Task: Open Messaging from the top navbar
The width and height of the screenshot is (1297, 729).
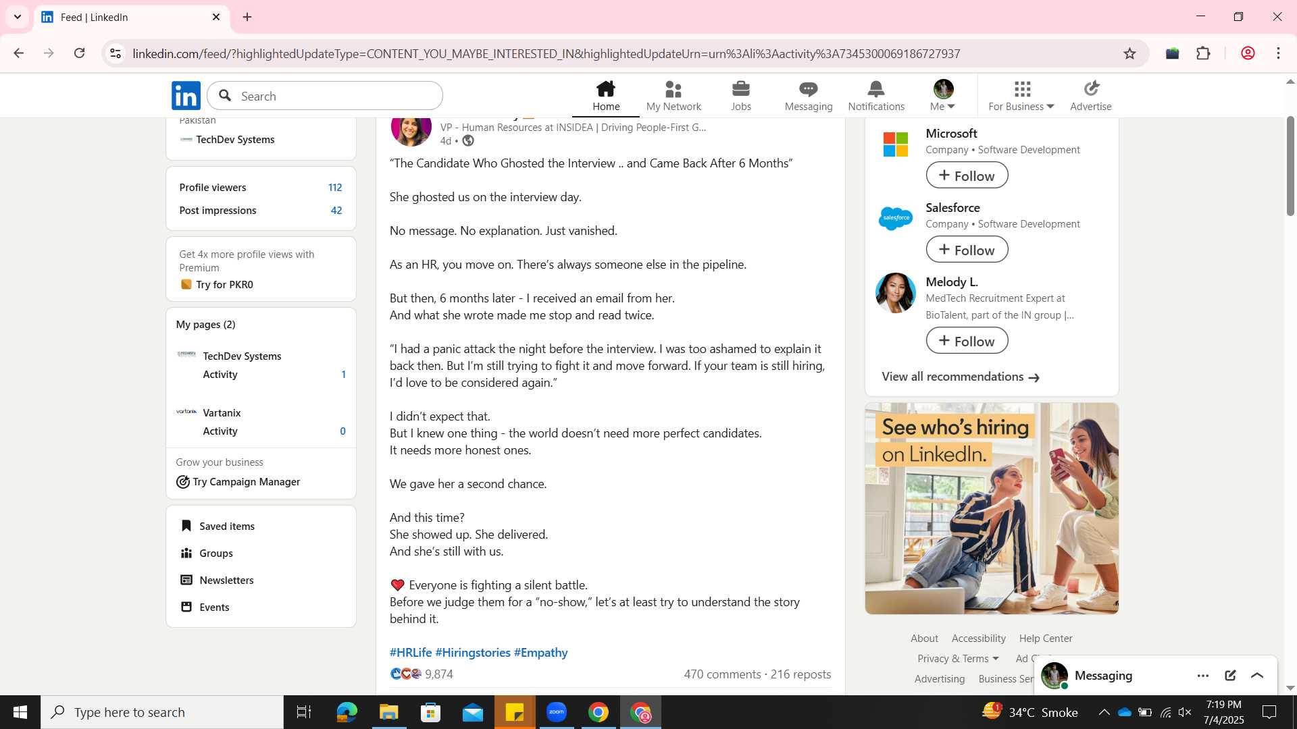Action: click(809, 96)
